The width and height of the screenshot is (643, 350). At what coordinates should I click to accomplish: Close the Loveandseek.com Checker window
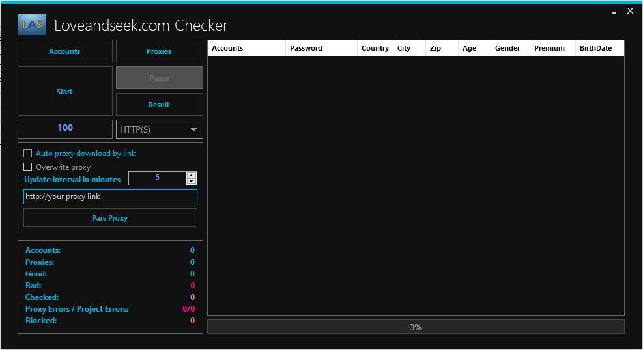pyautogui.click(x=630, y=11)
